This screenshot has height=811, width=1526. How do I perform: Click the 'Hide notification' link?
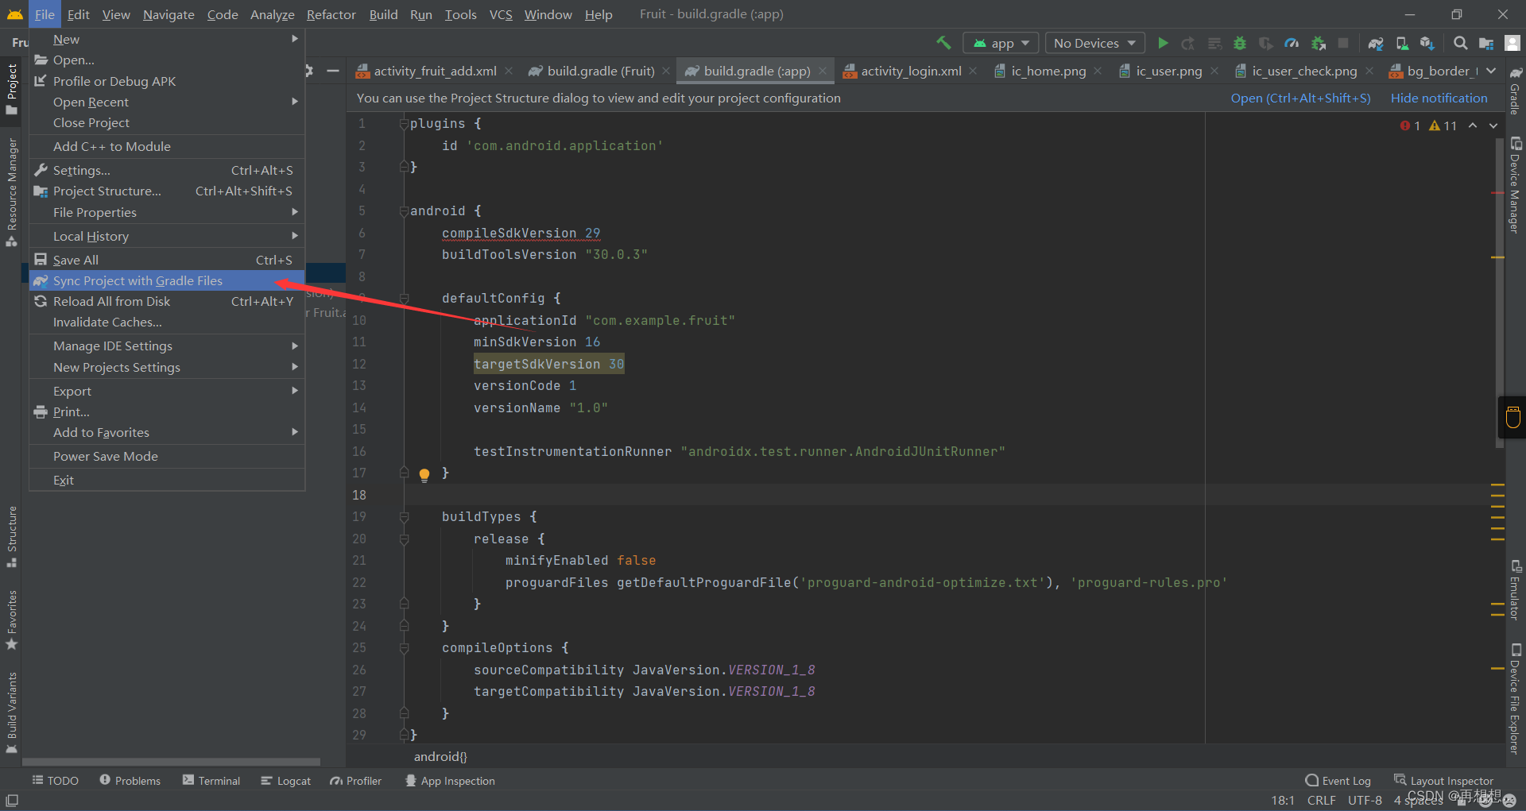tap(1439, 98)
